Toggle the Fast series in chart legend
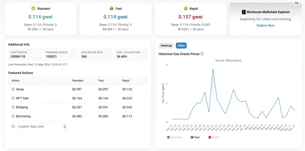This screenshot has height=151, width=305. [x=195, y=137]
